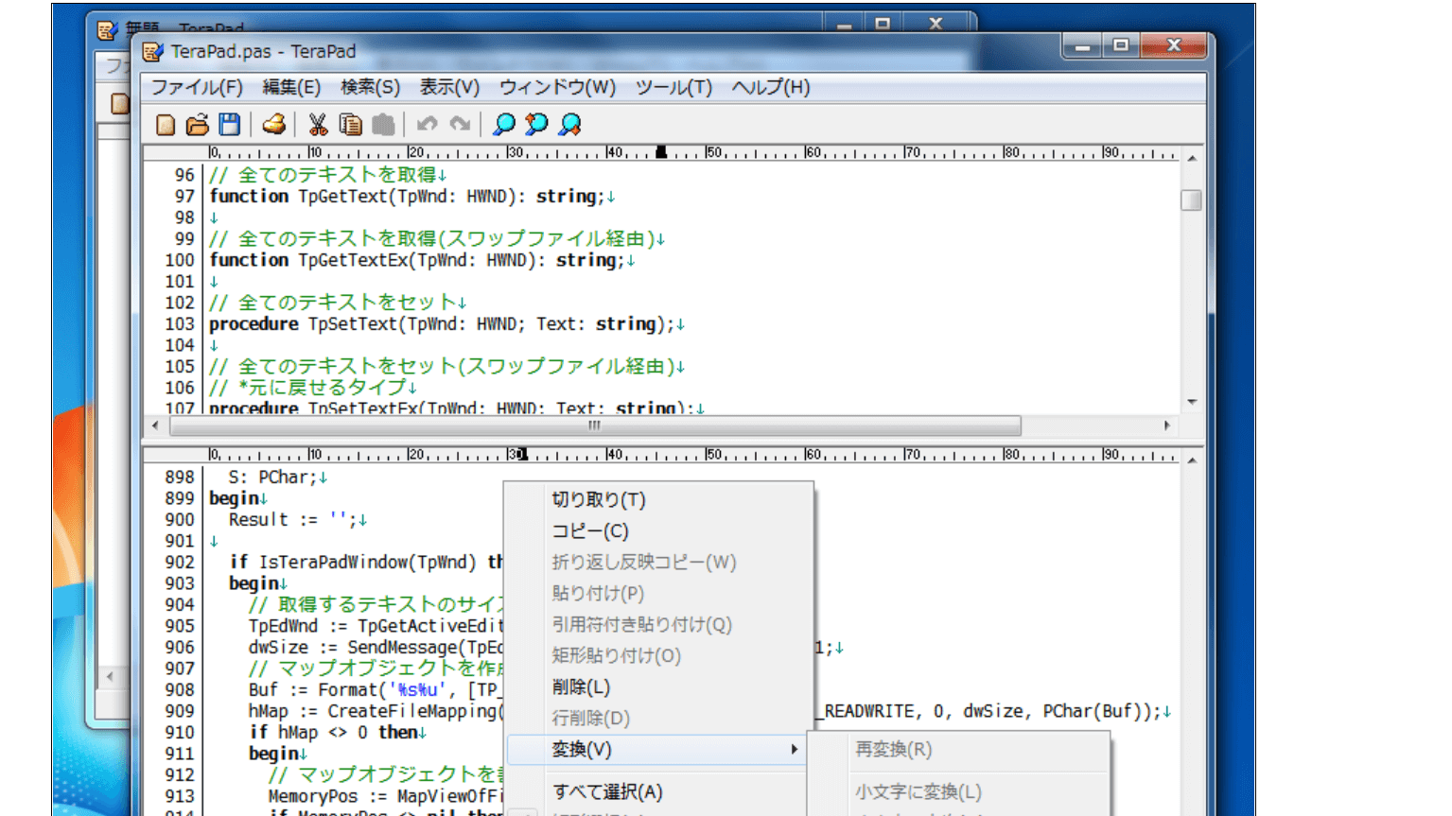Expand the 変換(V) submenu entry

[x=657, y=749]
